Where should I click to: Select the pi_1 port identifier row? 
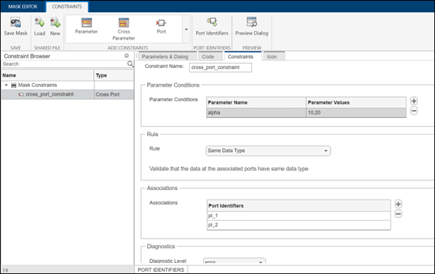pos(299,216)
